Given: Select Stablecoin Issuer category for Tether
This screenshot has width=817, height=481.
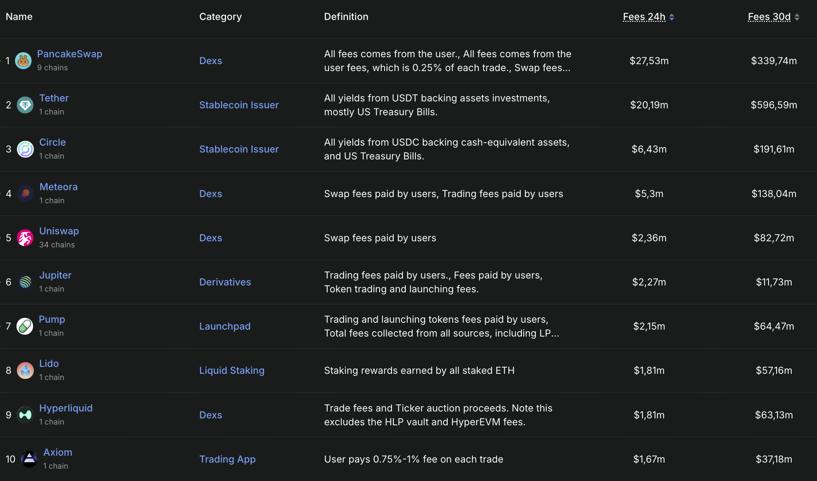Looking at the screenshot, I should (239, 105).
